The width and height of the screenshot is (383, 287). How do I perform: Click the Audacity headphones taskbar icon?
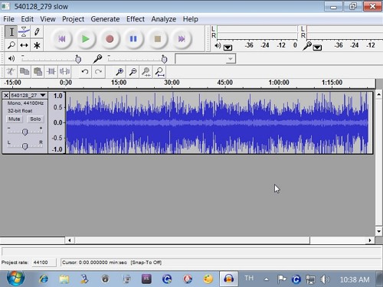coord(229,279)
